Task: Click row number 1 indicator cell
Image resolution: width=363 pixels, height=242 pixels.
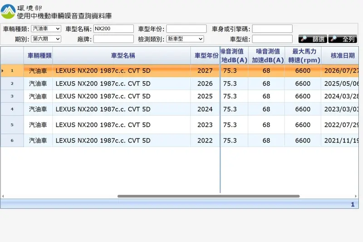Action: pos(12,71)
